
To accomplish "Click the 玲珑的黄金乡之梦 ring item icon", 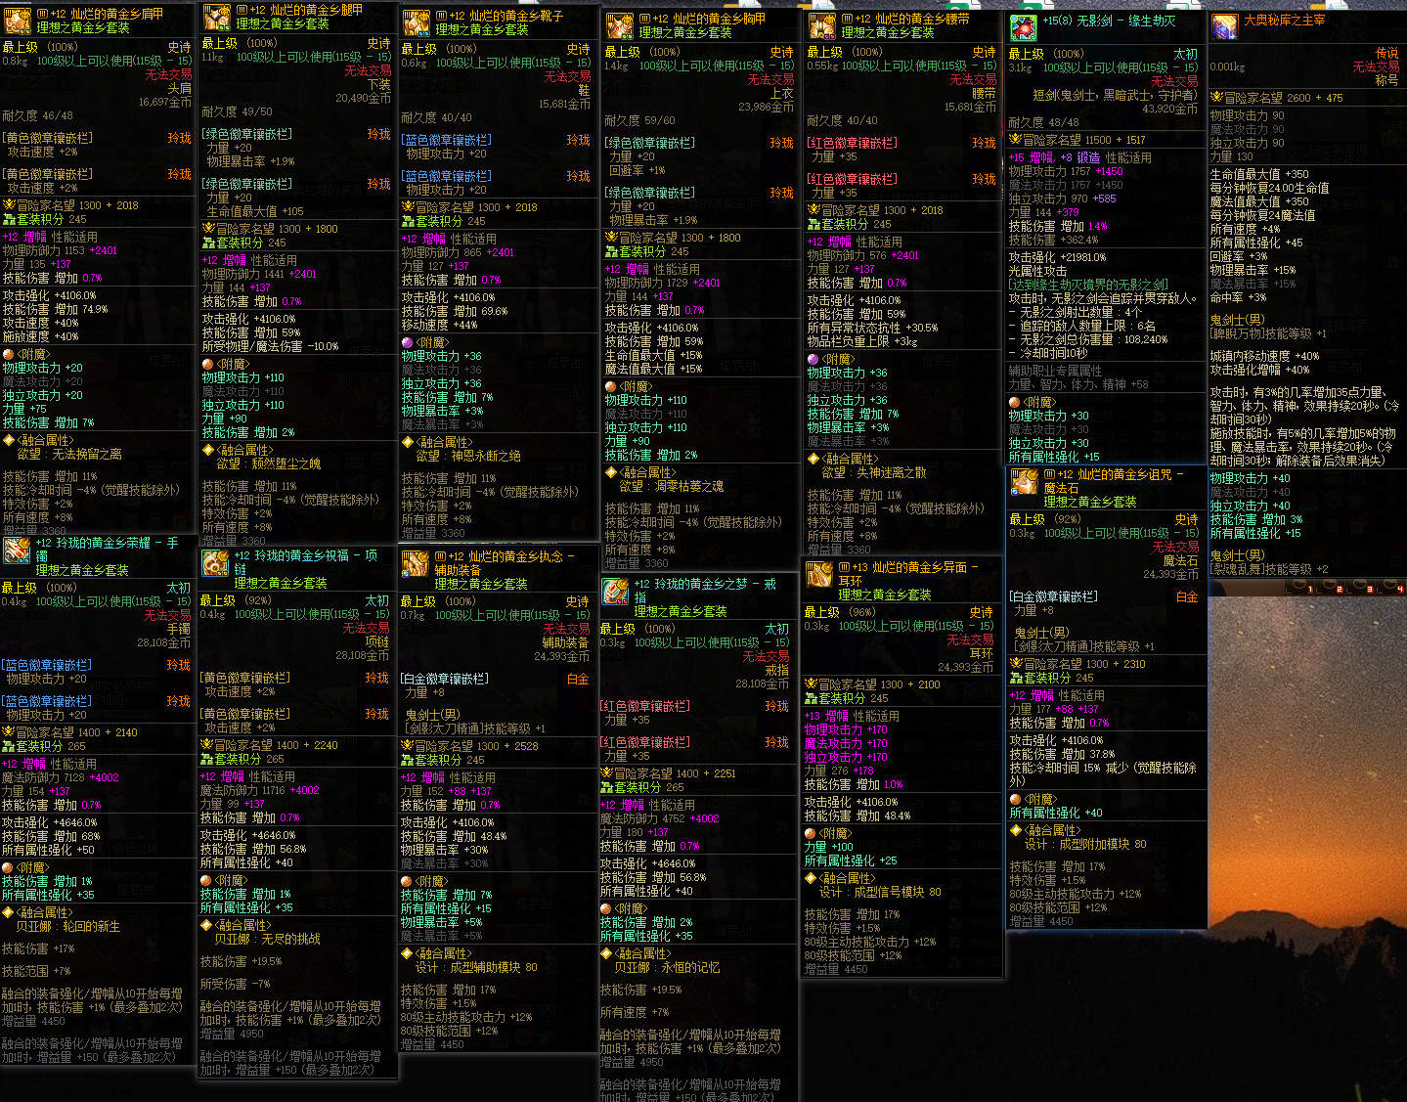I will (x=615, y=591).
